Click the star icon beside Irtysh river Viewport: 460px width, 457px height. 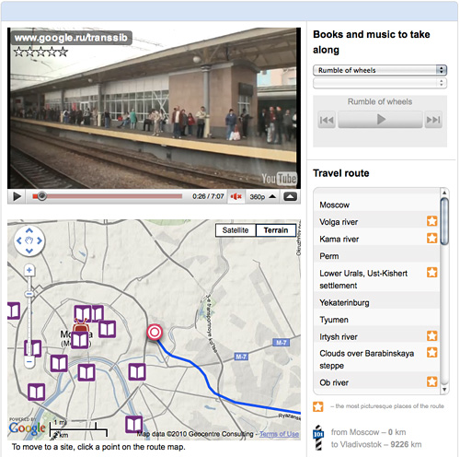pyautogui.click(x=432, y=335)
